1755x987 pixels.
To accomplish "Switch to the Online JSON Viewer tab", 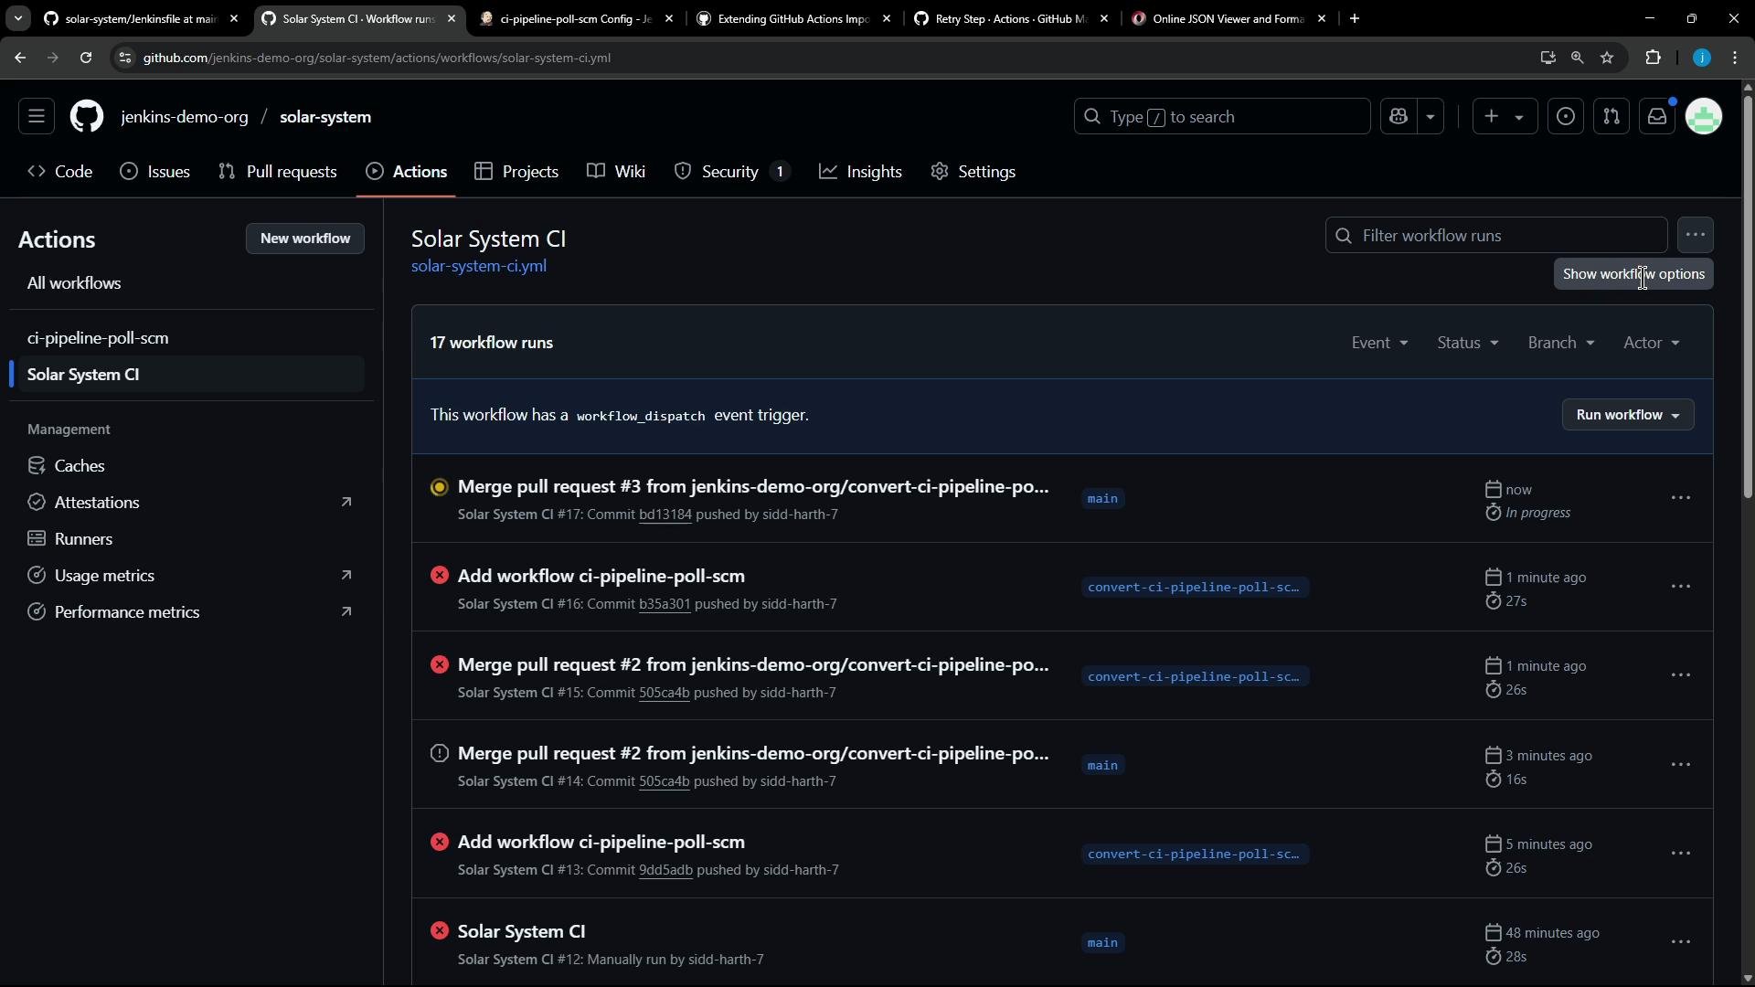I will [1228, 18].
